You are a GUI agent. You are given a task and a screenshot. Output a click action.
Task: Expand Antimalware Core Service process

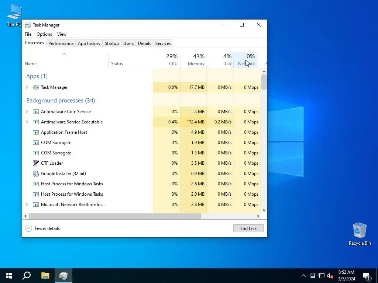27,112
